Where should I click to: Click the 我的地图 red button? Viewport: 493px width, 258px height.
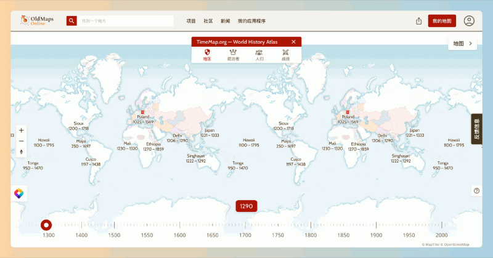(442, 21)
